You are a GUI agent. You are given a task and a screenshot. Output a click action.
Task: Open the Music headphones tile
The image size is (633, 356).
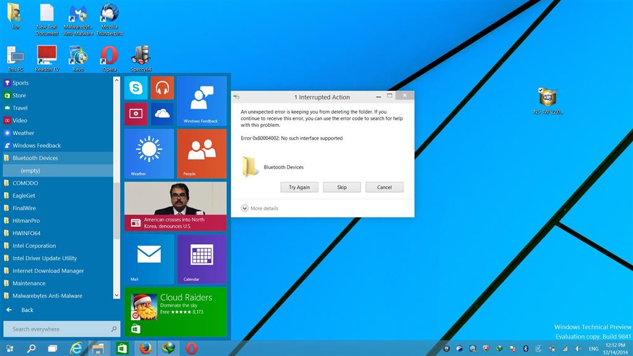click(163, 88)
